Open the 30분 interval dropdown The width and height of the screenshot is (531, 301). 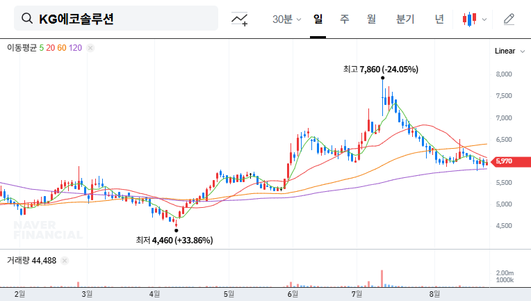(287, 19)
